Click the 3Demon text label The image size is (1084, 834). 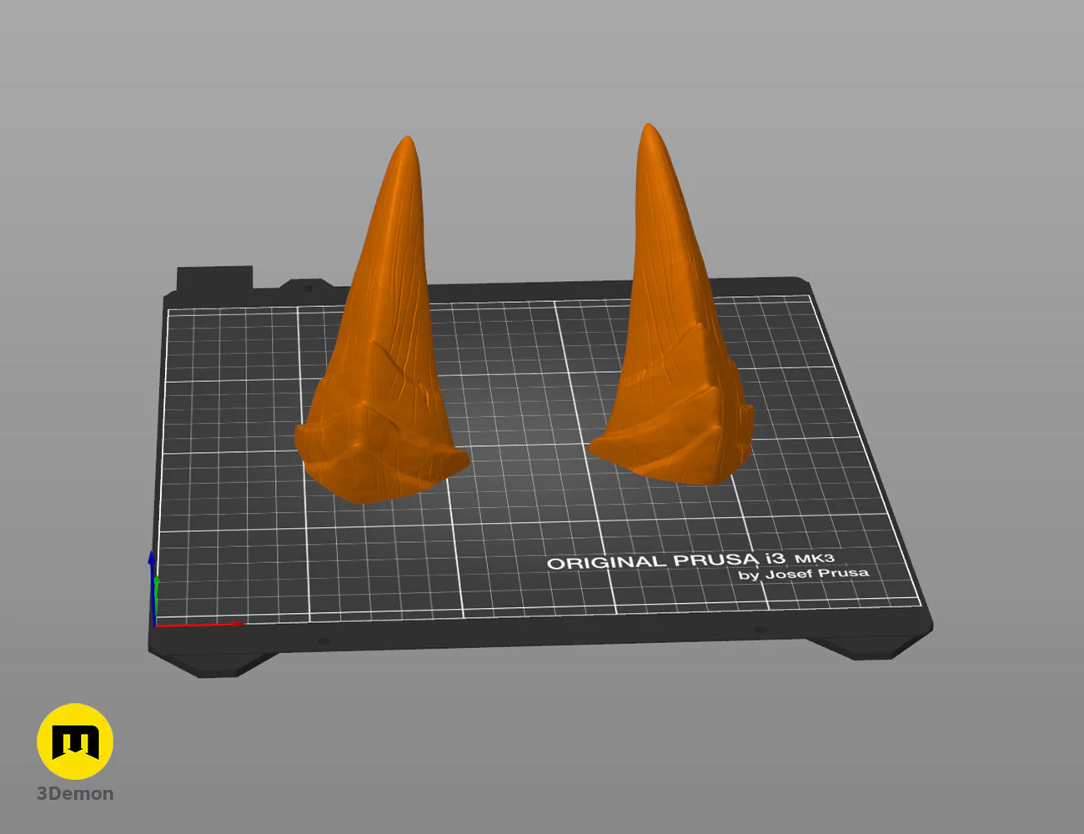point(75,794)
